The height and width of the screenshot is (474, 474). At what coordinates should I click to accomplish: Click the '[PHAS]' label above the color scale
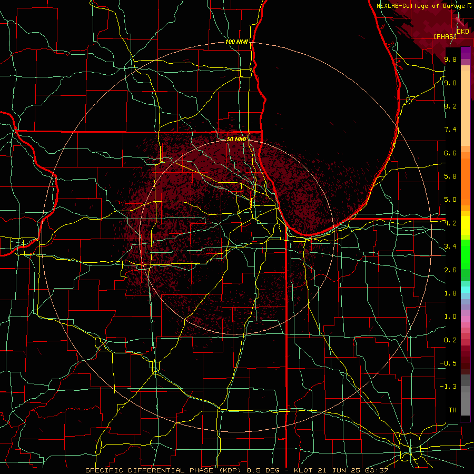[445, 36]
